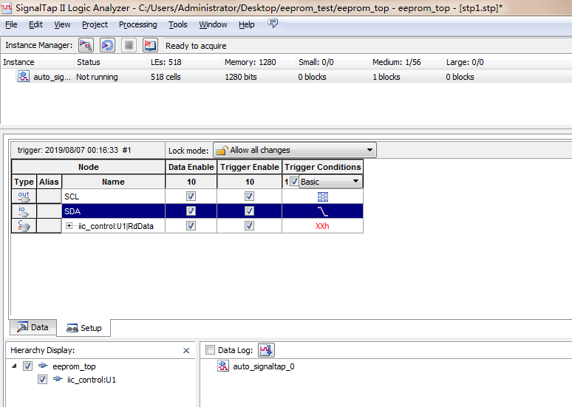Toggle SCL Trigger Enable checkbox

(249, 196)
